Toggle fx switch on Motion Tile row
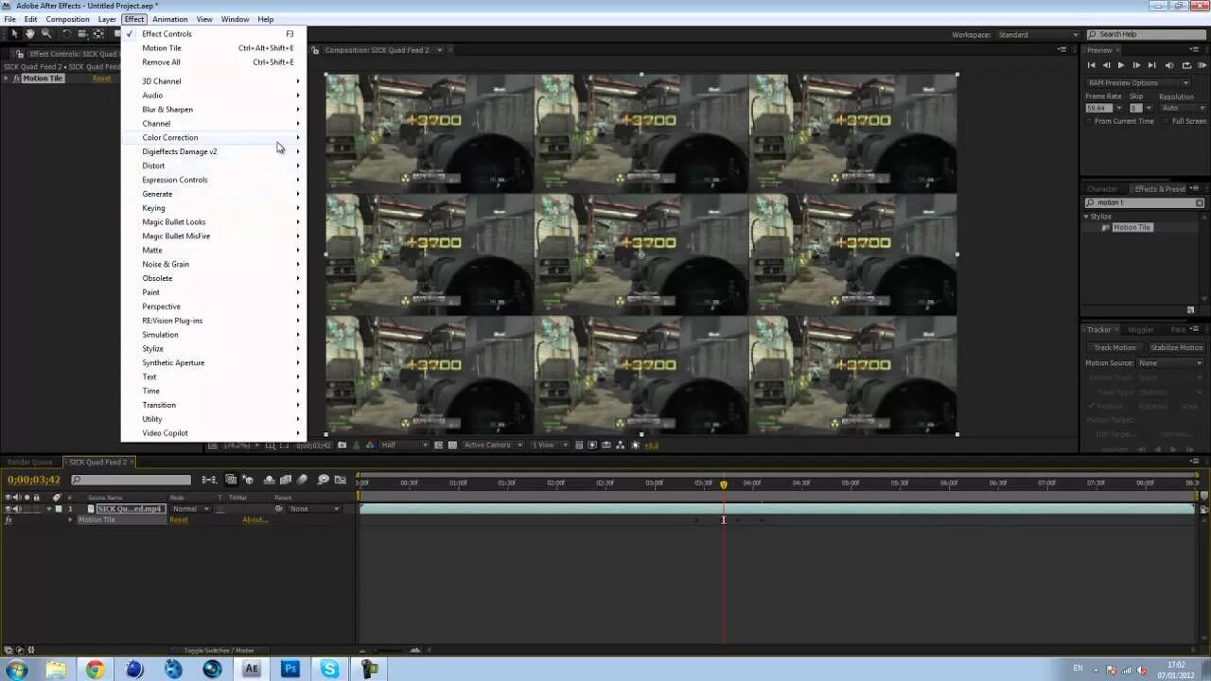Screen dimensions: 1211x681 [x=9, y=519]
